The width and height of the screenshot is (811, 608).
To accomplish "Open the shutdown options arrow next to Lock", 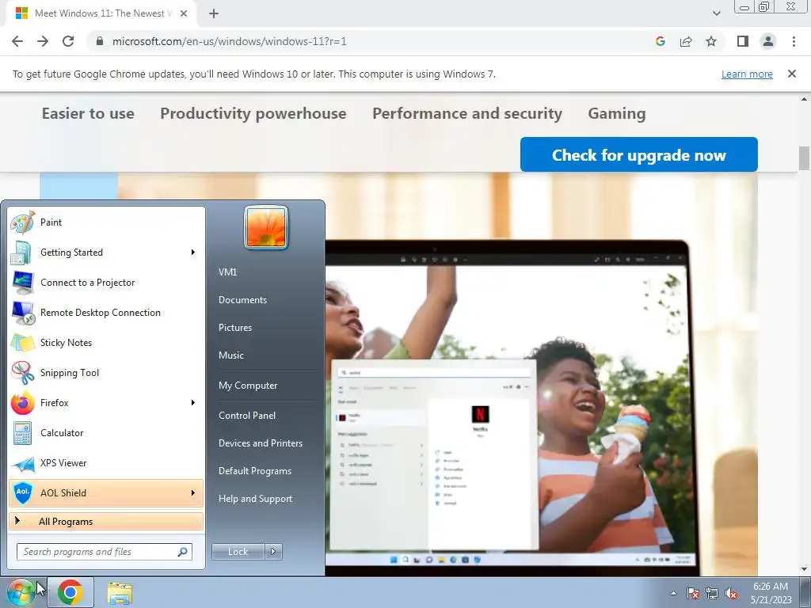I will pos(273,552).
